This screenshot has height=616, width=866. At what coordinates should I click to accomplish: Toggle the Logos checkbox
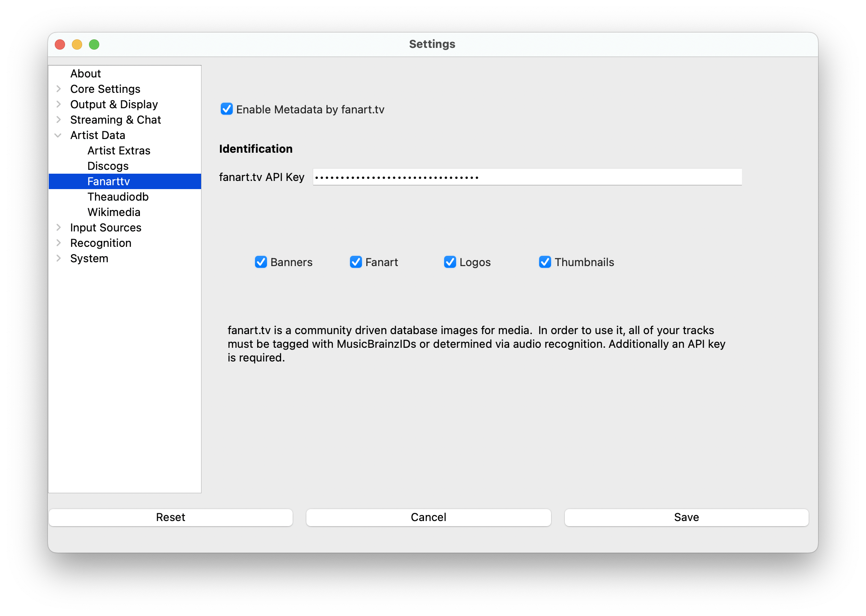[x=450, y=262]
